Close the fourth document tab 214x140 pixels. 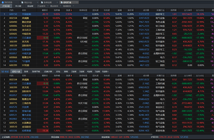pyautogui.click(x=77, y=2)
